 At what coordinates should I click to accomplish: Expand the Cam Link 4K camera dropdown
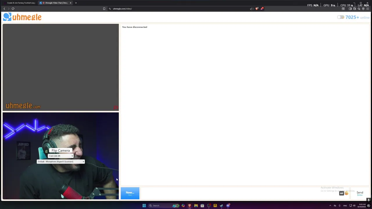tap(61, 156)
